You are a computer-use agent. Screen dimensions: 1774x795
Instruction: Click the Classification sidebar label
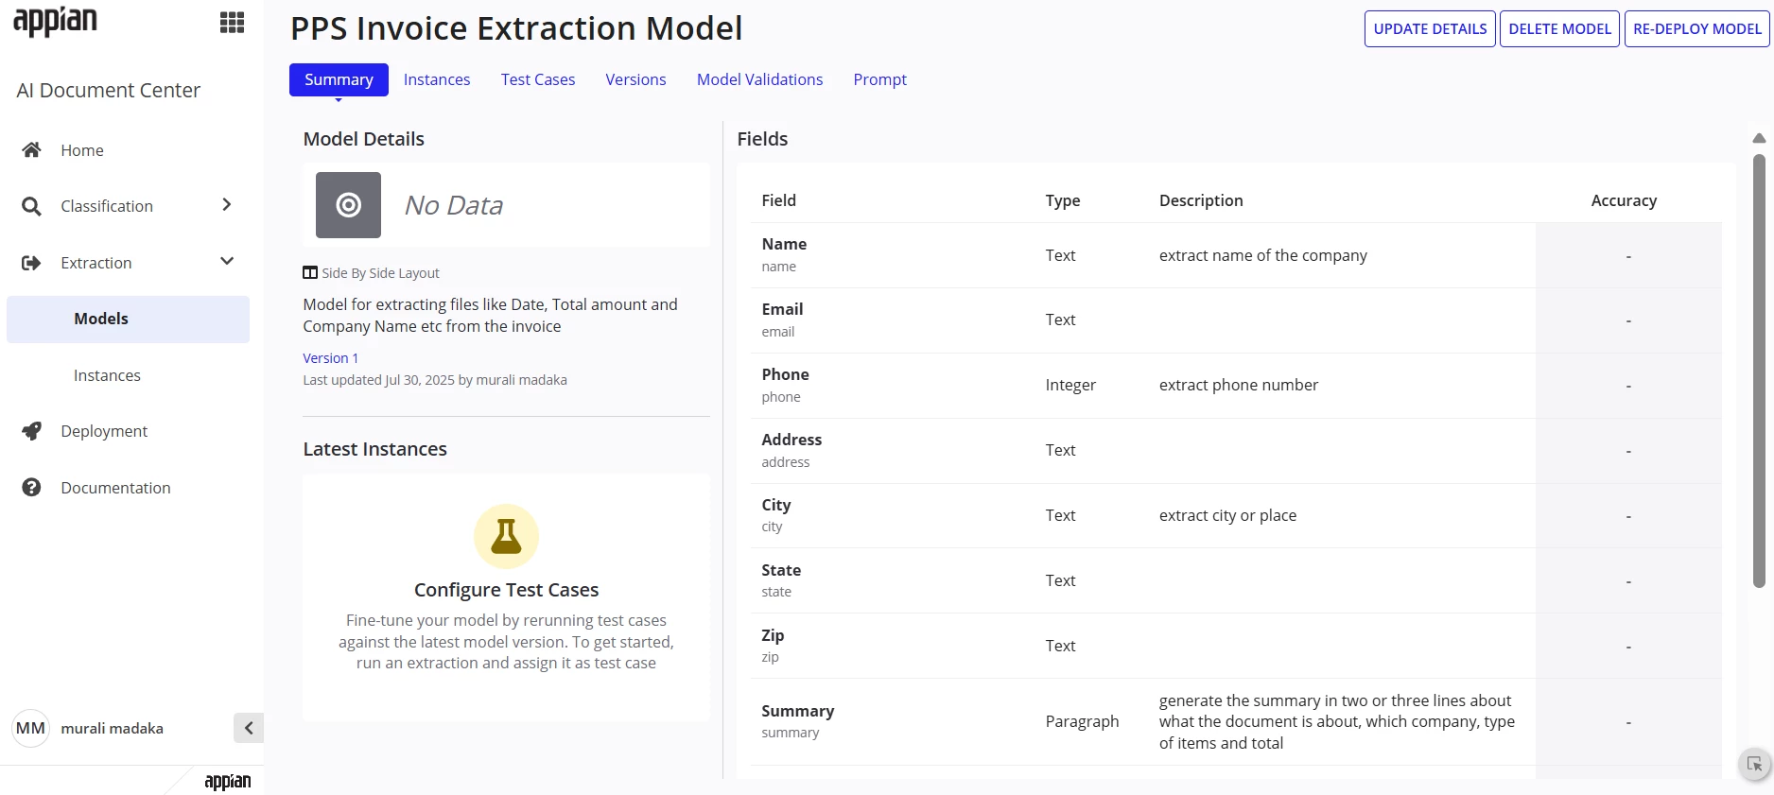pos(107,206)
